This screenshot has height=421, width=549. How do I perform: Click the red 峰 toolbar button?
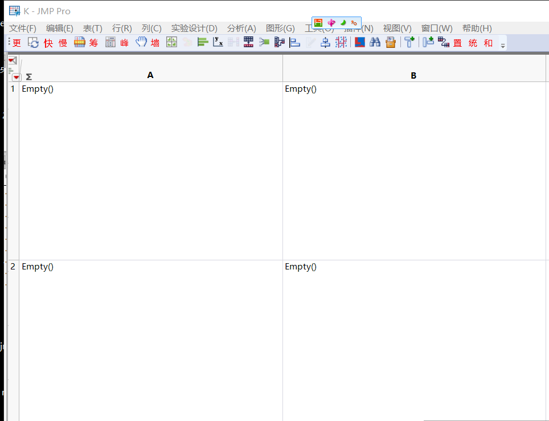tap(124, 43)
